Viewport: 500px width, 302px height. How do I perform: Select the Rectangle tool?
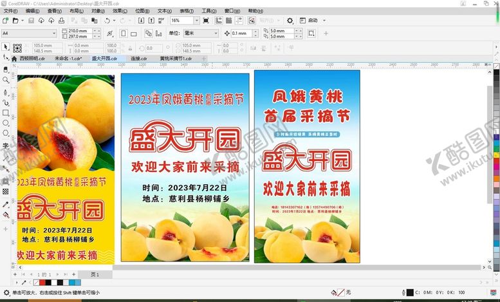coord(5,113)
